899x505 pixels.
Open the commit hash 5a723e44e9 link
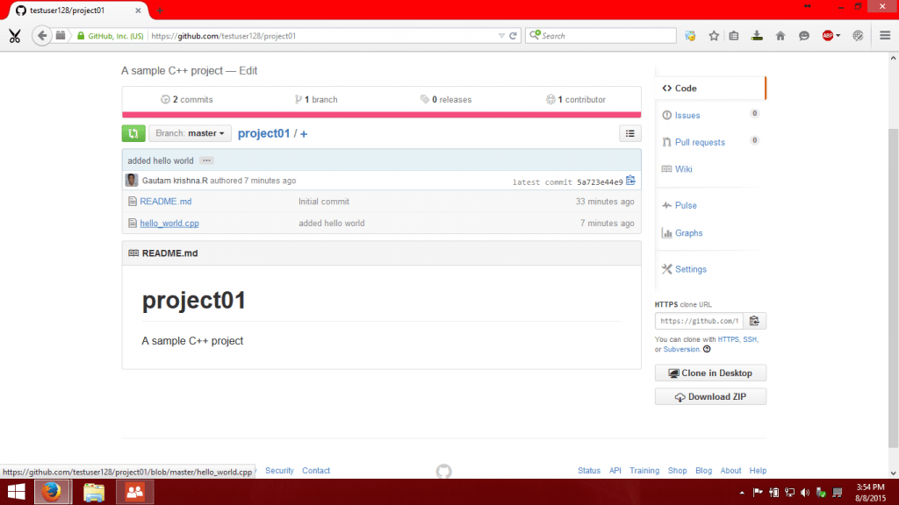600,182
